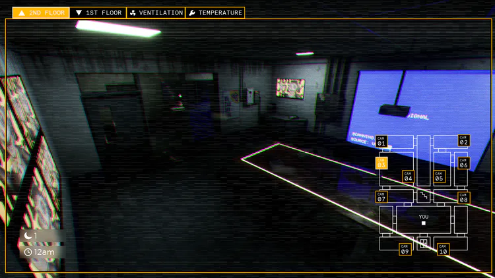View CAM 07 feed
The width and height of the screenshot is (495, 278).
381,197
